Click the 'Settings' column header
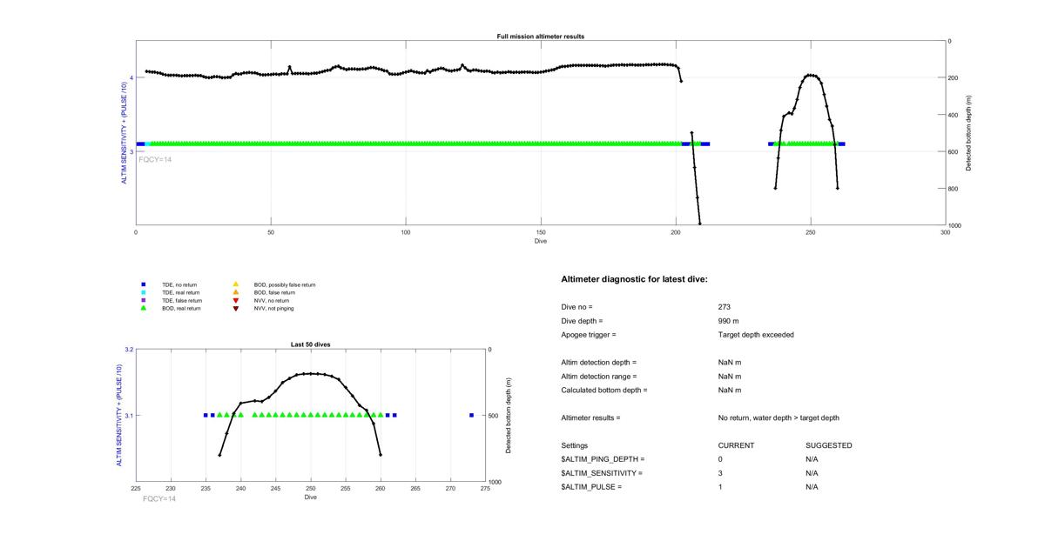 pyautogui.click(x=575, y=445)
